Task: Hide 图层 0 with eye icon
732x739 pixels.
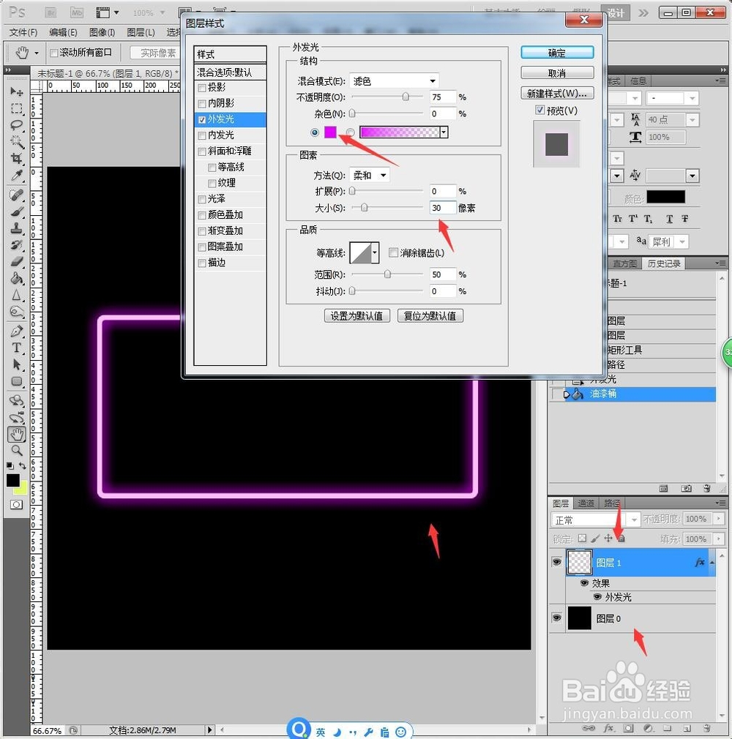Action: 556,618
